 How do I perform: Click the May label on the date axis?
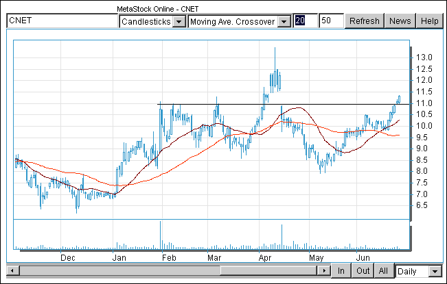[x=316, y=258]
